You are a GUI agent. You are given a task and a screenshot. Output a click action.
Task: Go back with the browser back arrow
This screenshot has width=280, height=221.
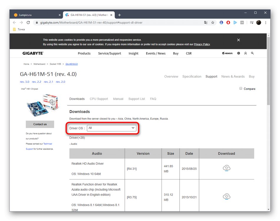point(14,22)
